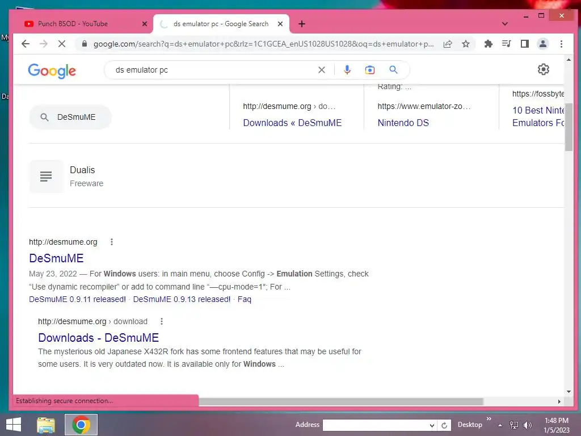Search by image with camera icon
This screenshot has width=581, height=436.
coord(370,70)
